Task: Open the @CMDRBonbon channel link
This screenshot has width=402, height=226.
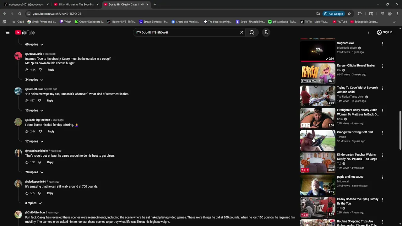Action: coord(35,213)
